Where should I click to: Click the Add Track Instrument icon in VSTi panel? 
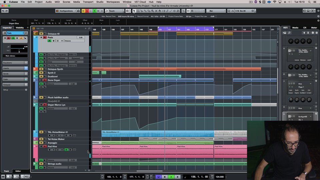[284, 33]
